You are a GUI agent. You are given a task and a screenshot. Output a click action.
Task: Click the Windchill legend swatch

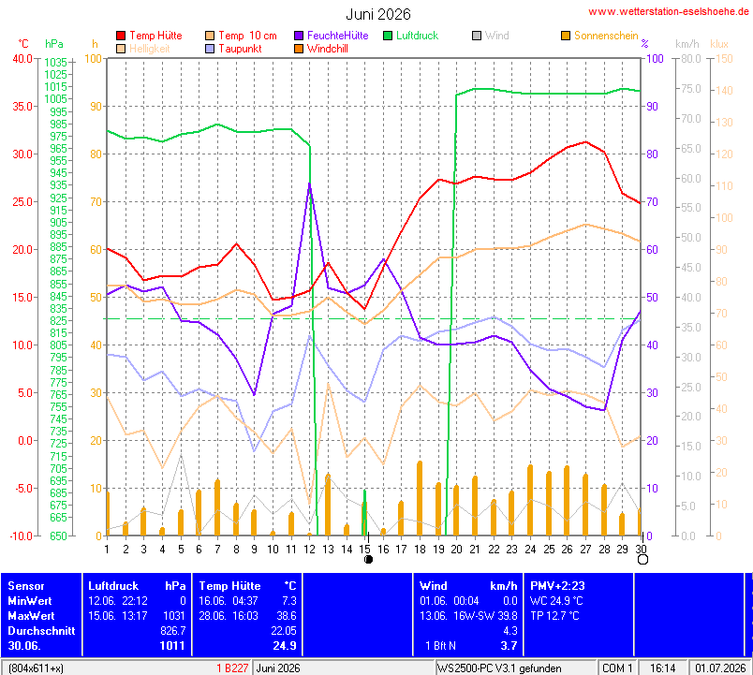299,49
